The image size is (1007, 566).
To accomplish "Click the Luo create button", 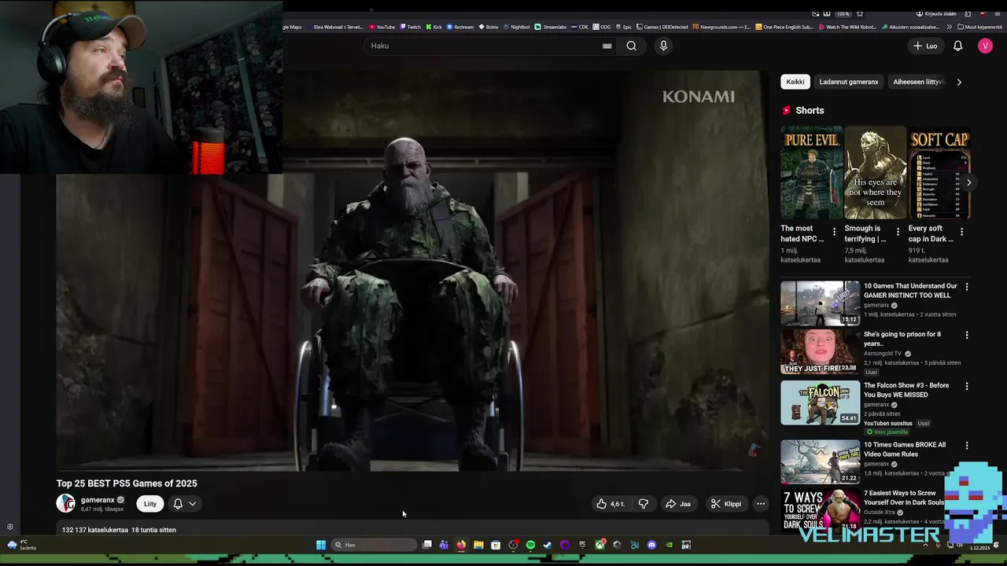I will click(x=925, y=46).
